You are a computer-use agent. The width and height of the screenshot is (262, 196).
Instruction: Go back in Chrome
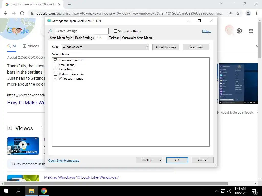point(6,13)
